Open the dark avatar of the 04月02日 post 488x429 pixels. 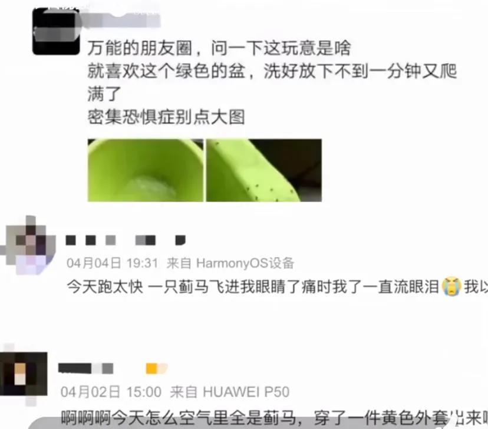24,374
